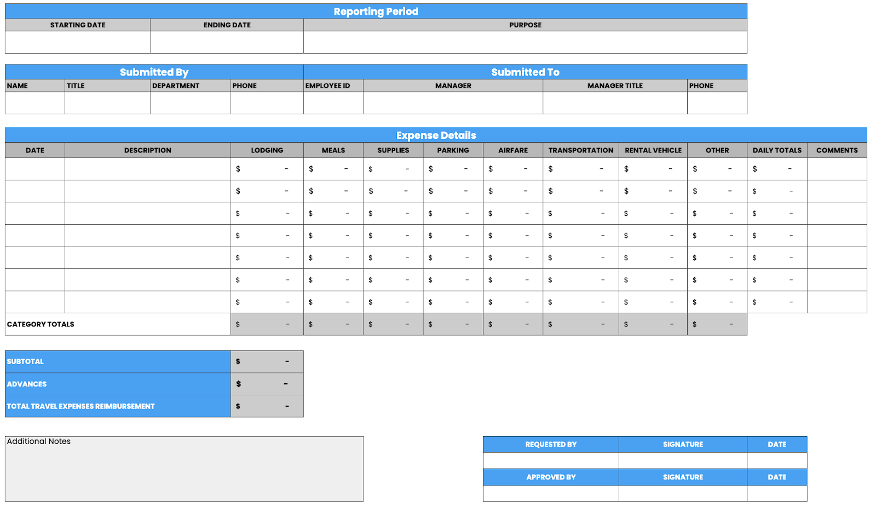Click the SUBTOTAL label
This screenshot has height=509, width=876.
(25, 361)
